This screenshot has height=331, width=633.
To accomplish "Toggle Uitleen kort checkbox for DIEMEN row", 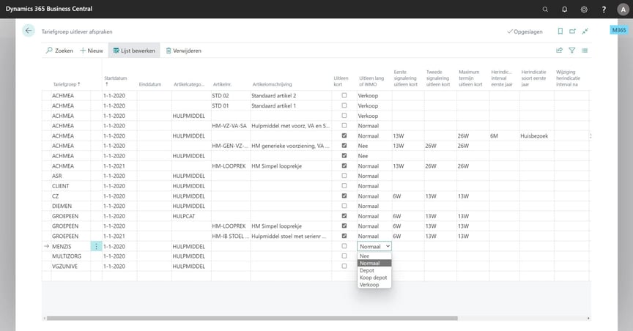I will coord(344,206).
